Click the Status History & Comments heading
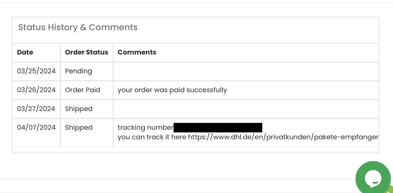This screenshot has width=393, height=193. tap(78, 27)
